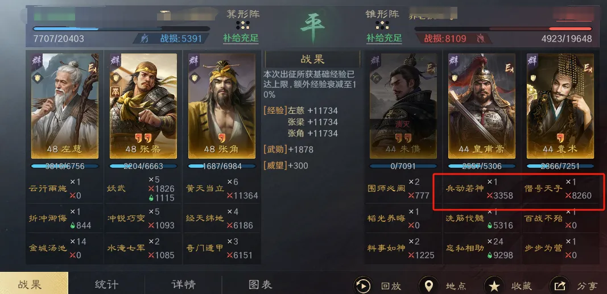607x294 pixels.
Task: Click the 兵动若神 skill entry
Action: pos(465,188)
